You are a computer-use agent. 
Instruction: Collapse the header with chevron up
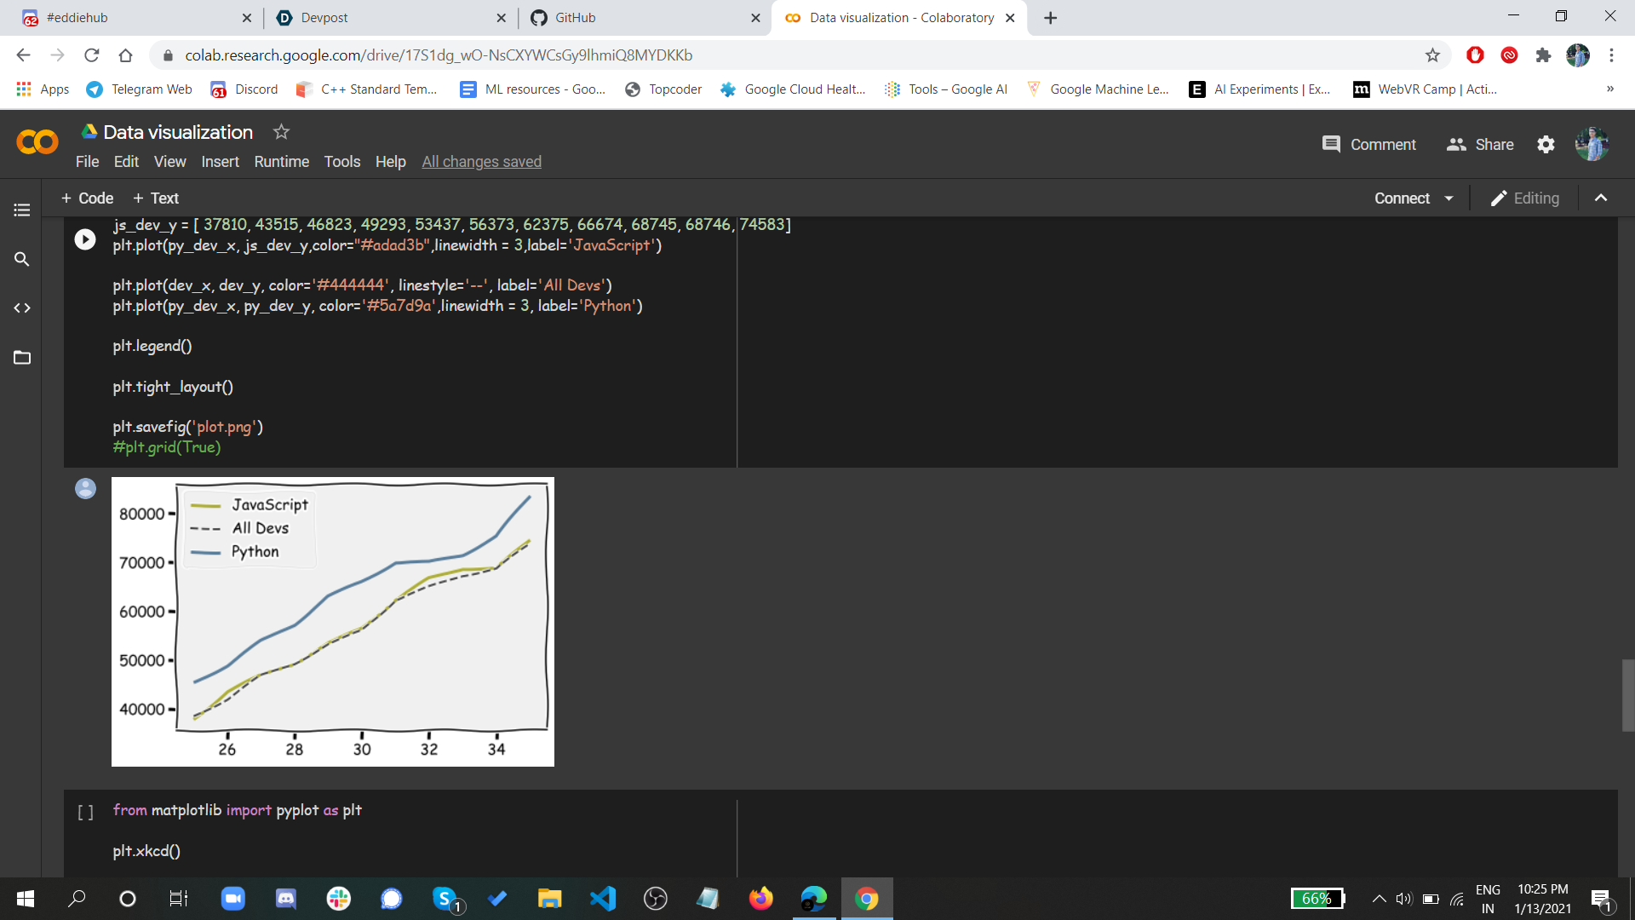coord(1601,198)
